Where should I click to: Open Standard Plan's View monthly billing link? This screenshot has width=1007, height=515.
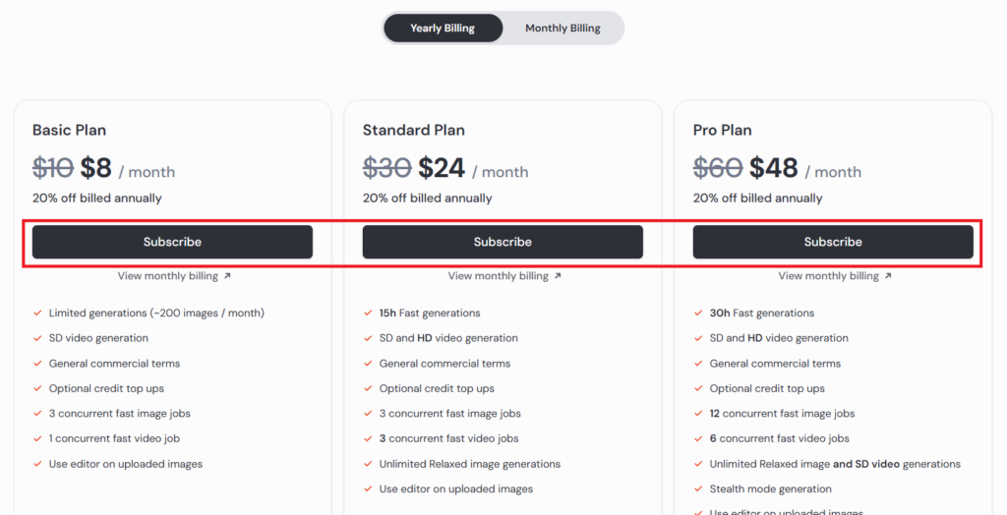coord(499,276)
